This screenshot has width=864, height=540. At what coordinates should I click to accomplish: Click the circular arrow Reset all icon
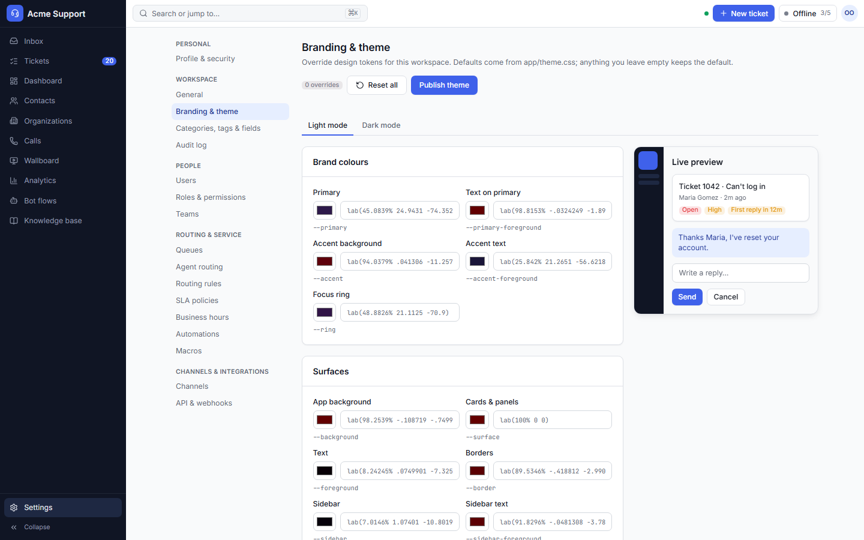[x=360, y=85]
